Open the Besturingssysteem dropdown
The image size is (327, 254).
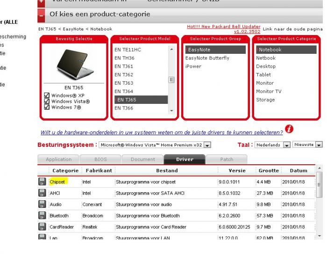click(155, 145)
